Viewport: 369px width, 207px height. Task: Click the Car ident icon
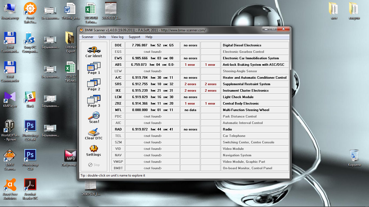click(x=94, y=52)
